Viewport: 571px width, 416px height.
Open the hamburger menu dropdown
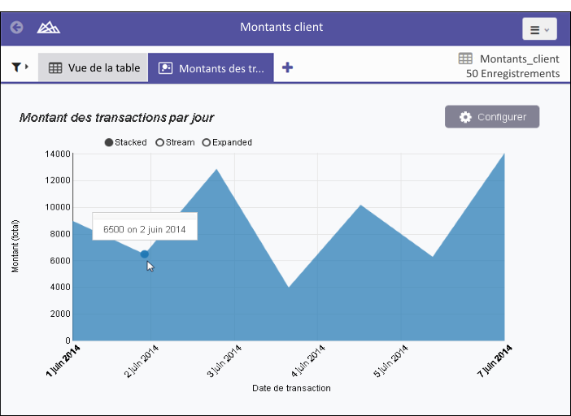point(539,29)
